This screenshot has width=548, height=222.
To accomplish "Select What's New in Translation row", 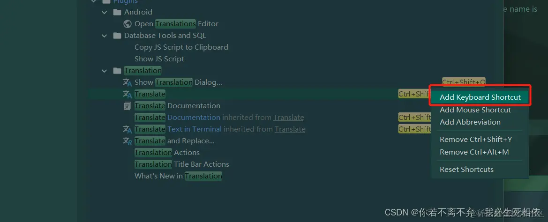I will click(178, 176).
